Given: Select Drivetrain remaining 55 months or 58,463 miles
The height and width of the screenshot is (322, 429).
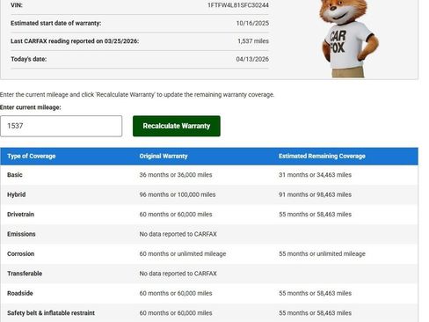Looking at the screenshot, I should pos(315,215).
